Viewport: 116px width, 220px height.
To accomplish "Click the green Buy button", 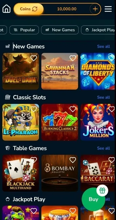I will pyautogui.click(x=93, y=199).
